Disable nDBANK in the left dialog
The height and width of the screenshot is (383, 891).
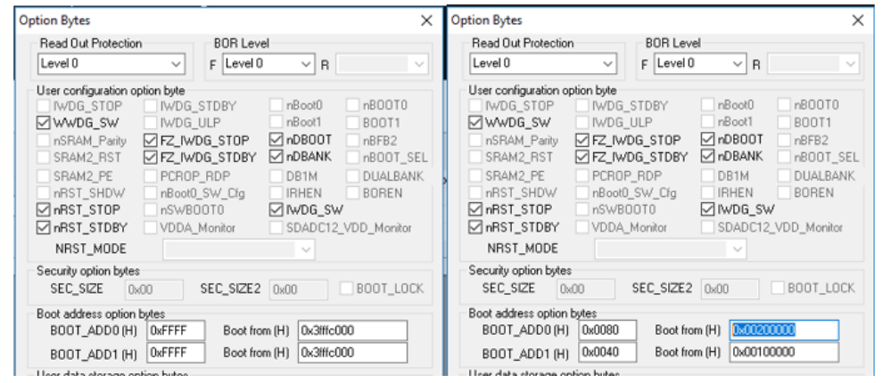click(x=276, y=158)
